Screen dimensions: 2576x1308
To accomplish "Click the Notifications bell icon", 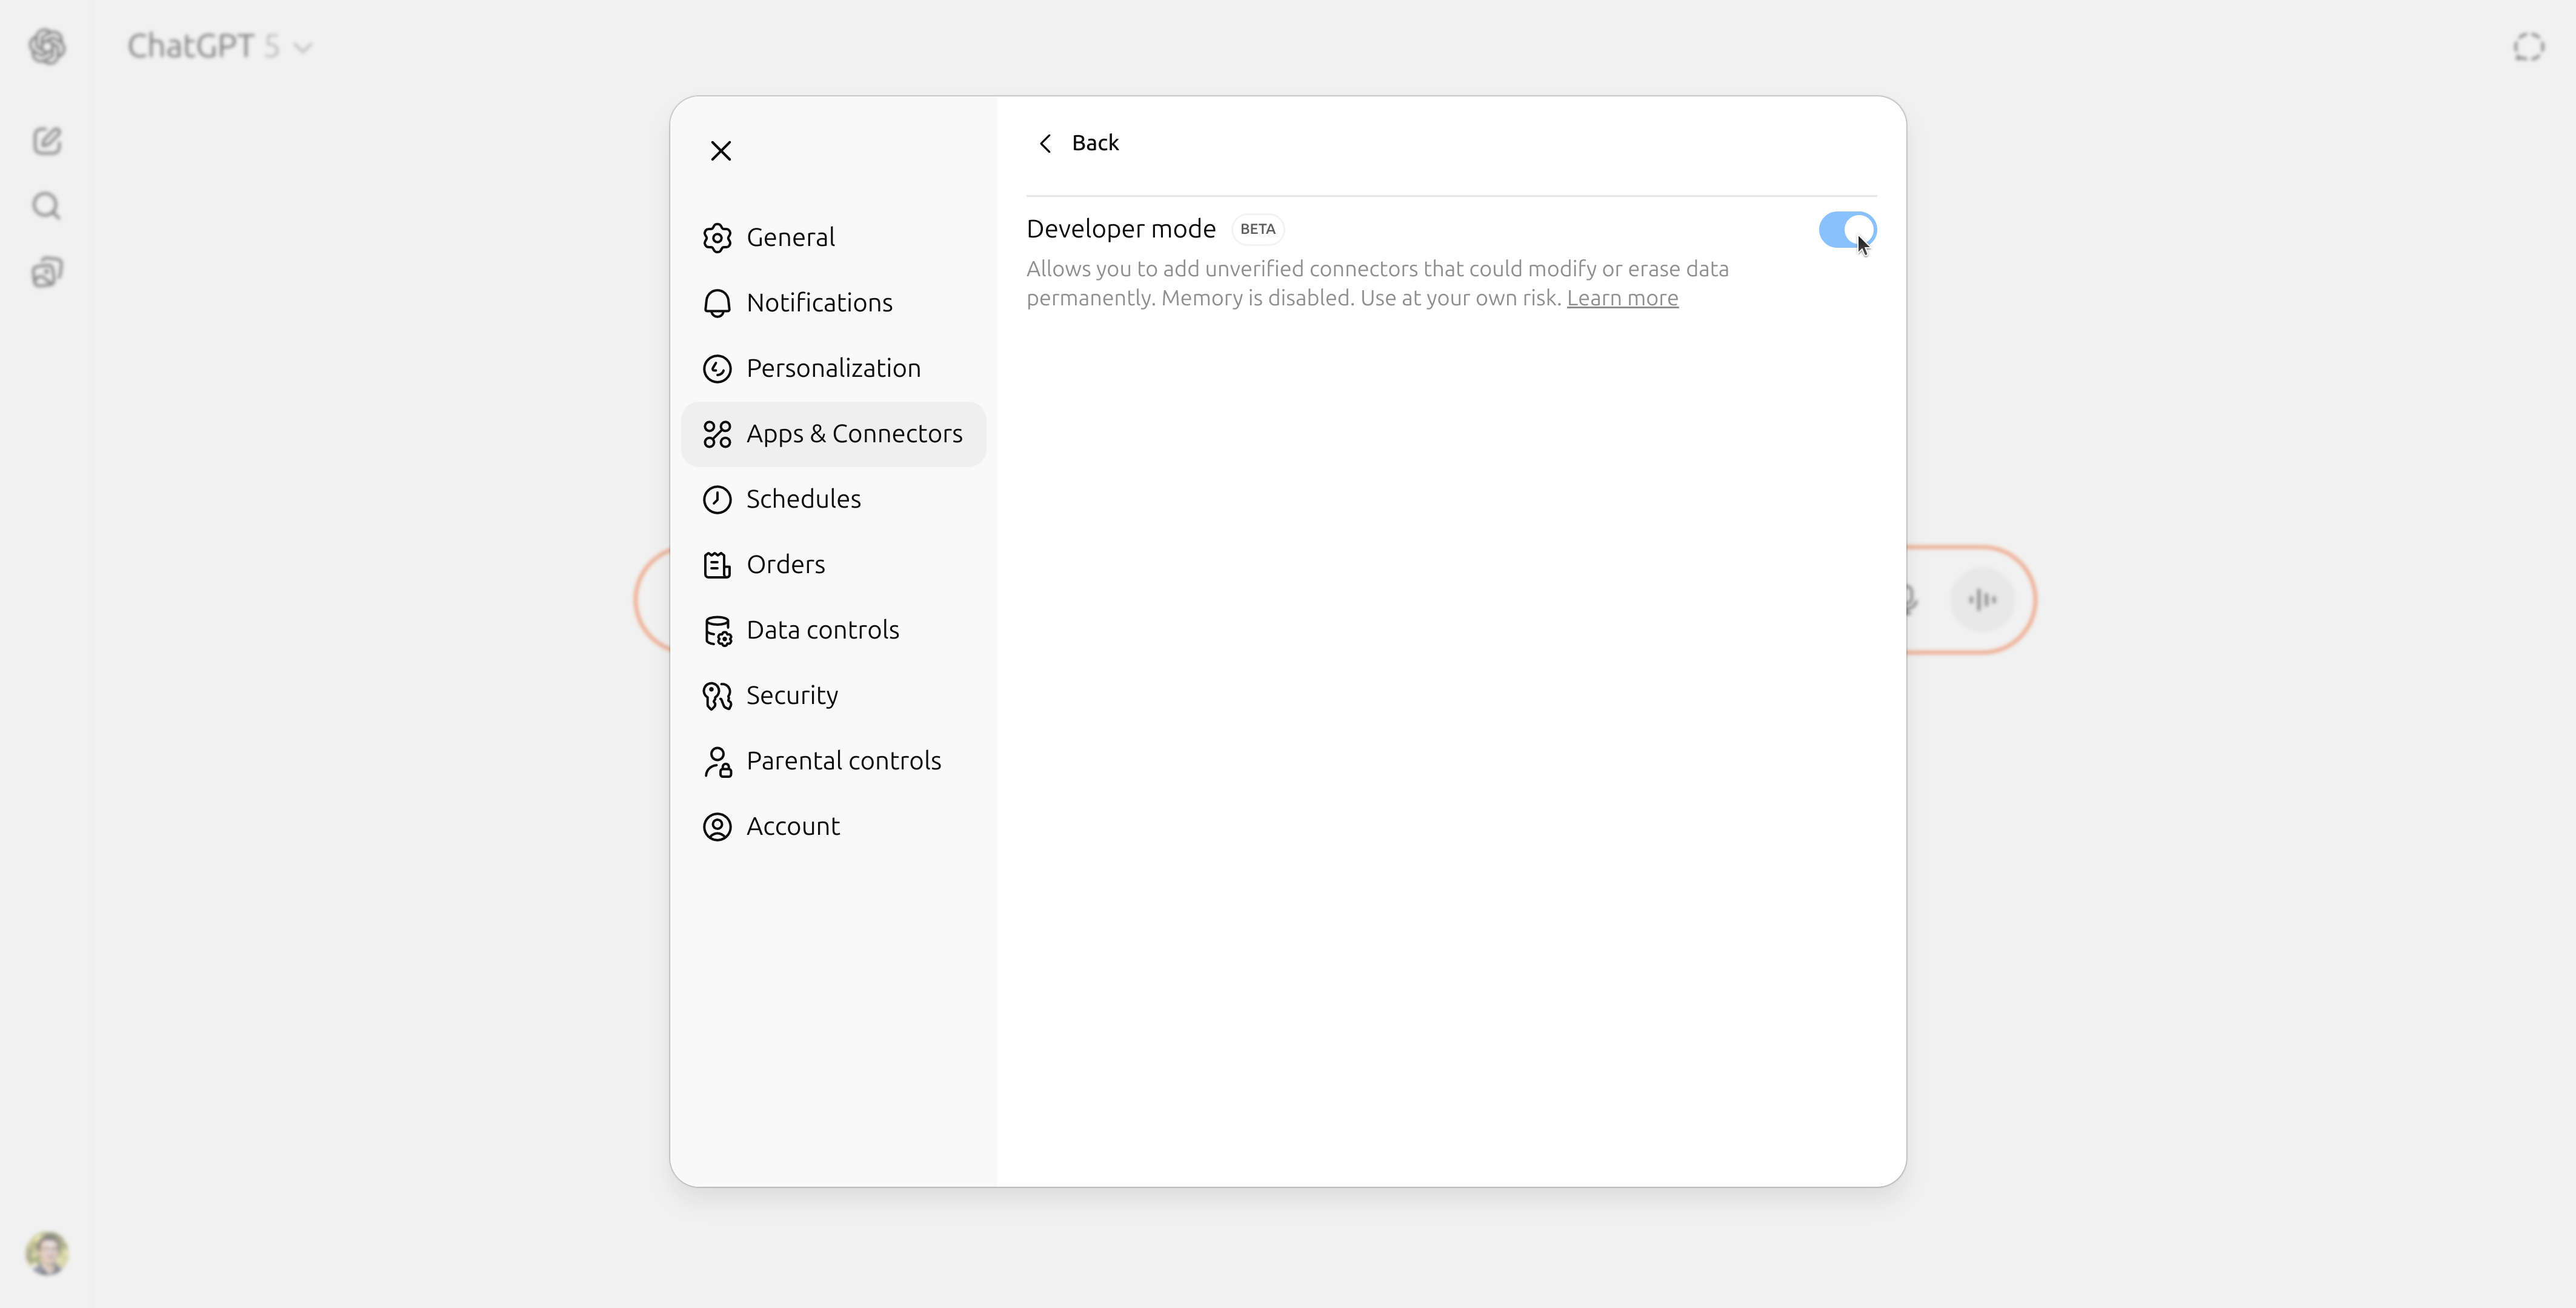I will coord(717,303).
